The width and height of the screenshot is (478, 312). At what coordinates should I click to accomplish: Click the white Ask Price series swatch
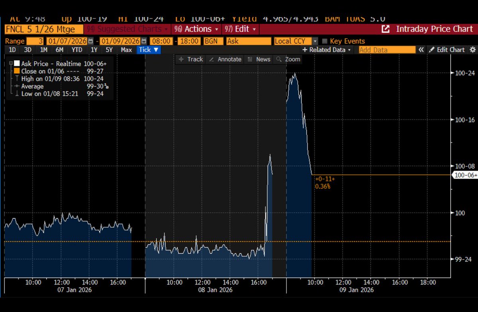[17, 64]
